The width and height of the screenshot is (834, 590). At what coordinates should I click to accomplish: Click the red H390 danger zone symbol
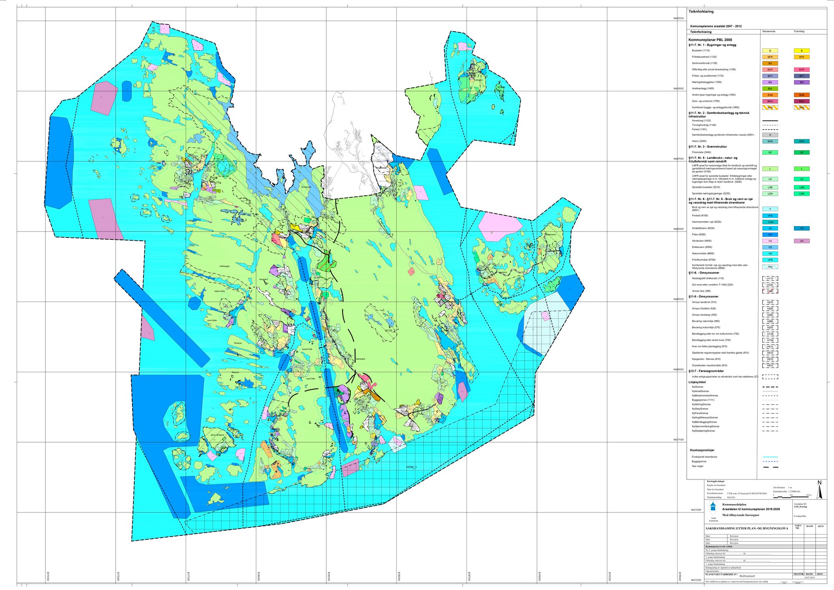coord(770,291)
